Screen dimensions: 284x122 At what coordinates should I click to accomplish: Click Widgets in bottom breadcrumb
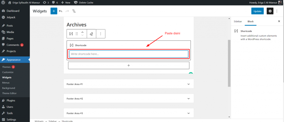click(x=39, y=121)
